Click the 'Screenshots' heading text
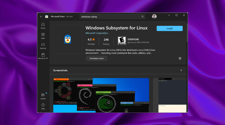 click(60, 70)
